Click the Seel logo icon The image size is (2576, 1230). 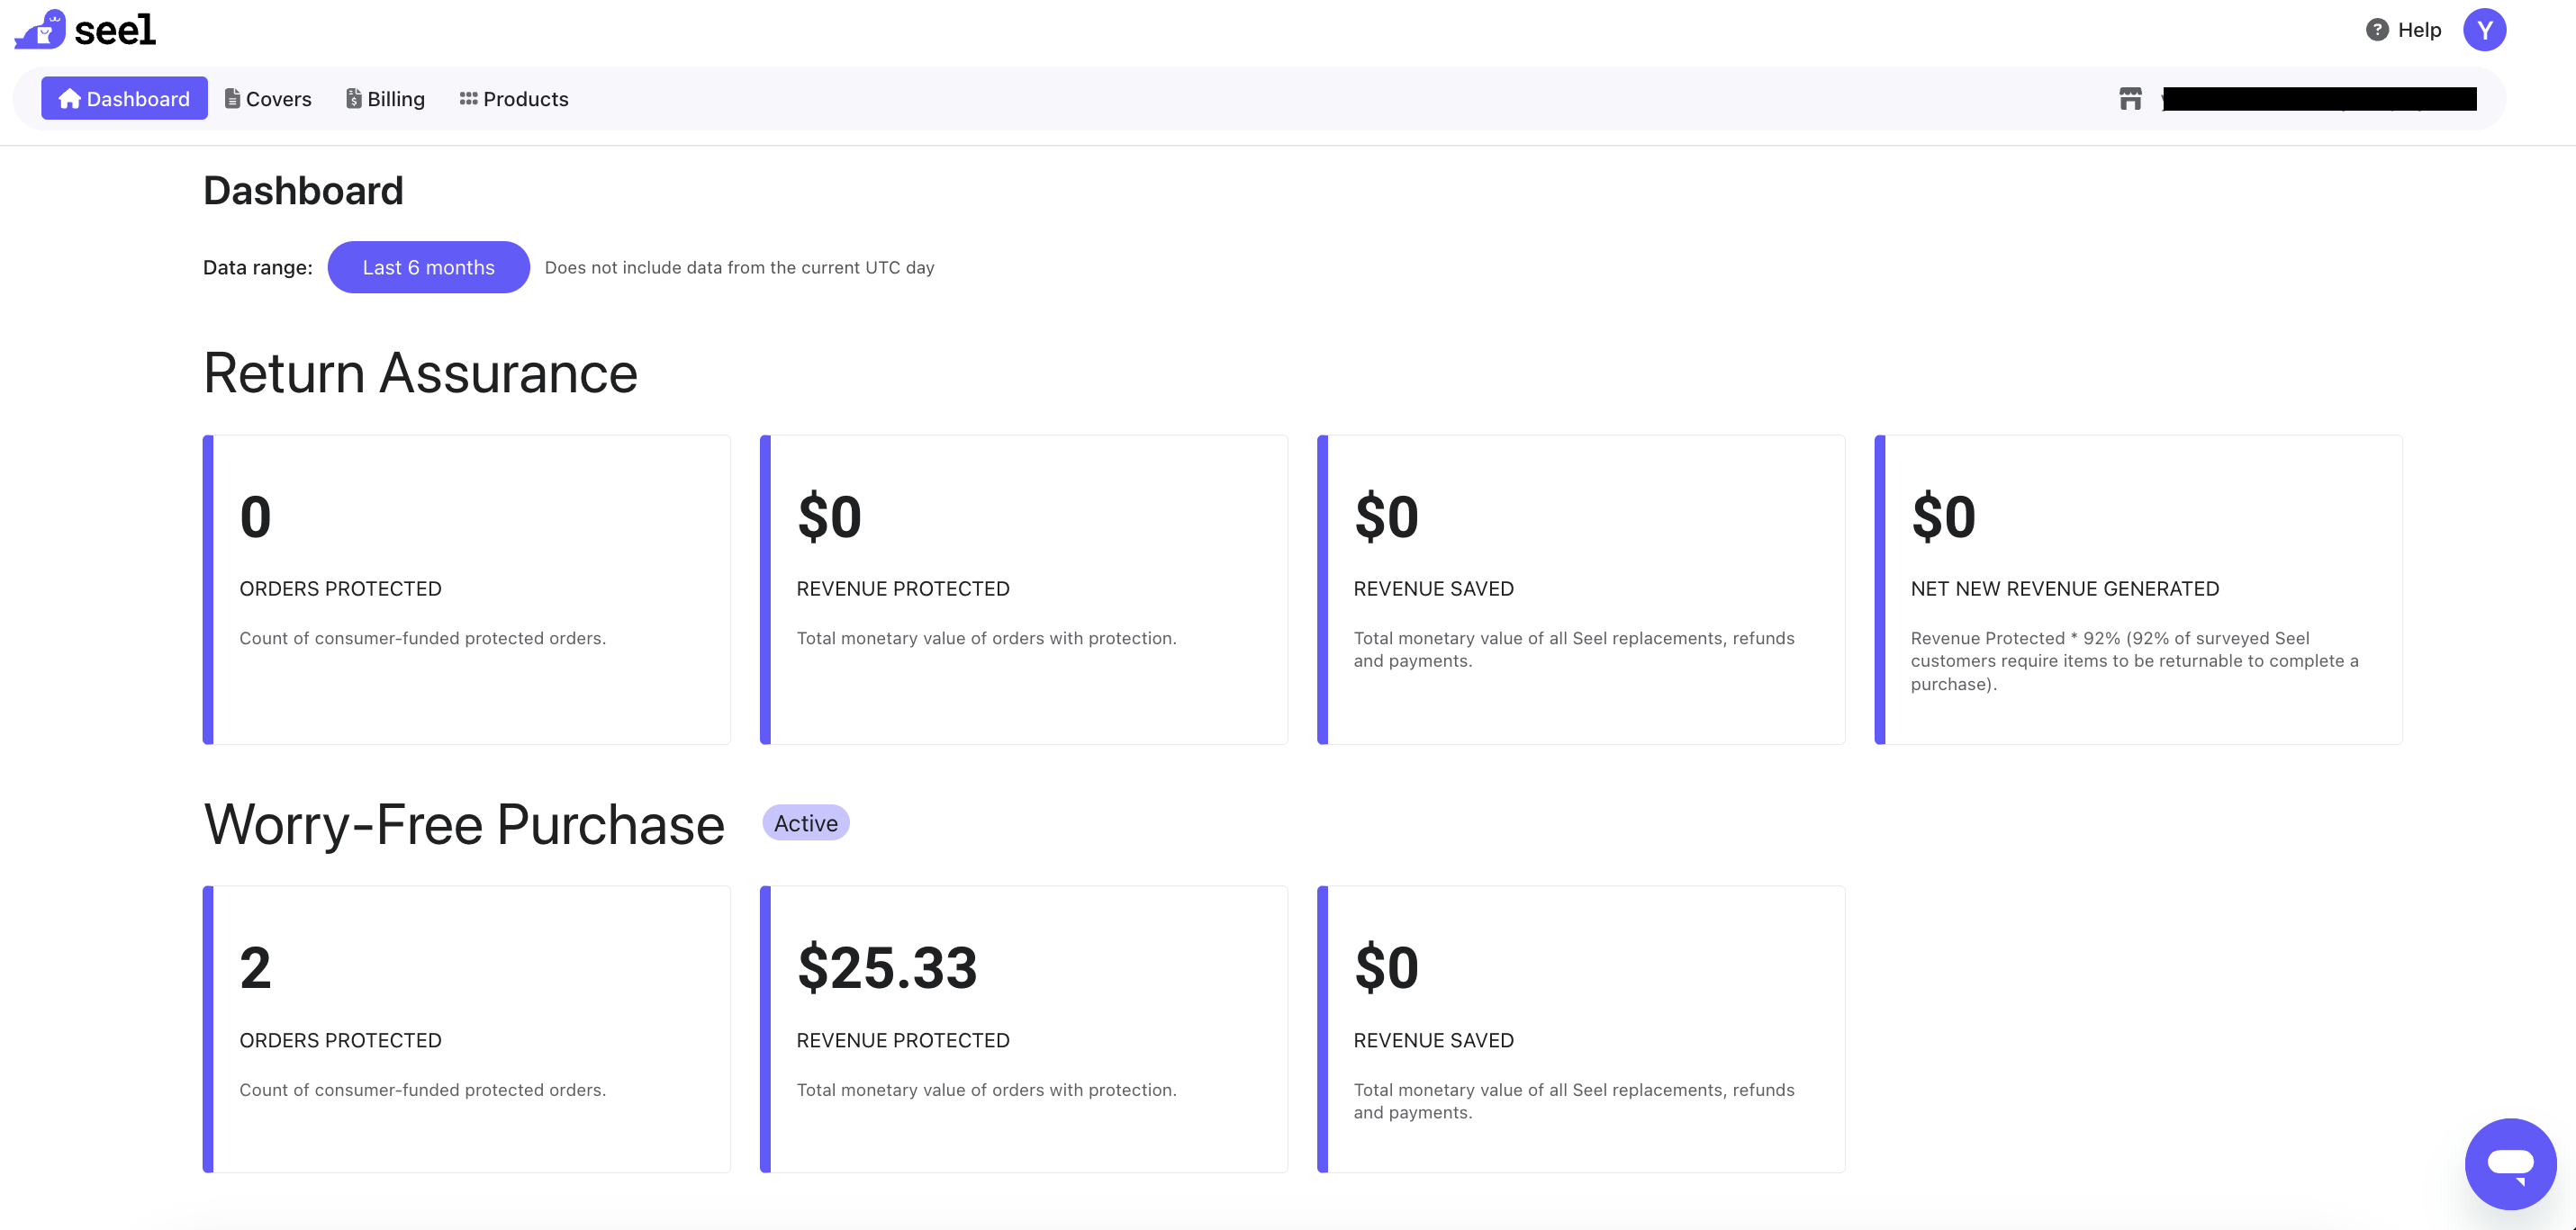click(38, 29)
